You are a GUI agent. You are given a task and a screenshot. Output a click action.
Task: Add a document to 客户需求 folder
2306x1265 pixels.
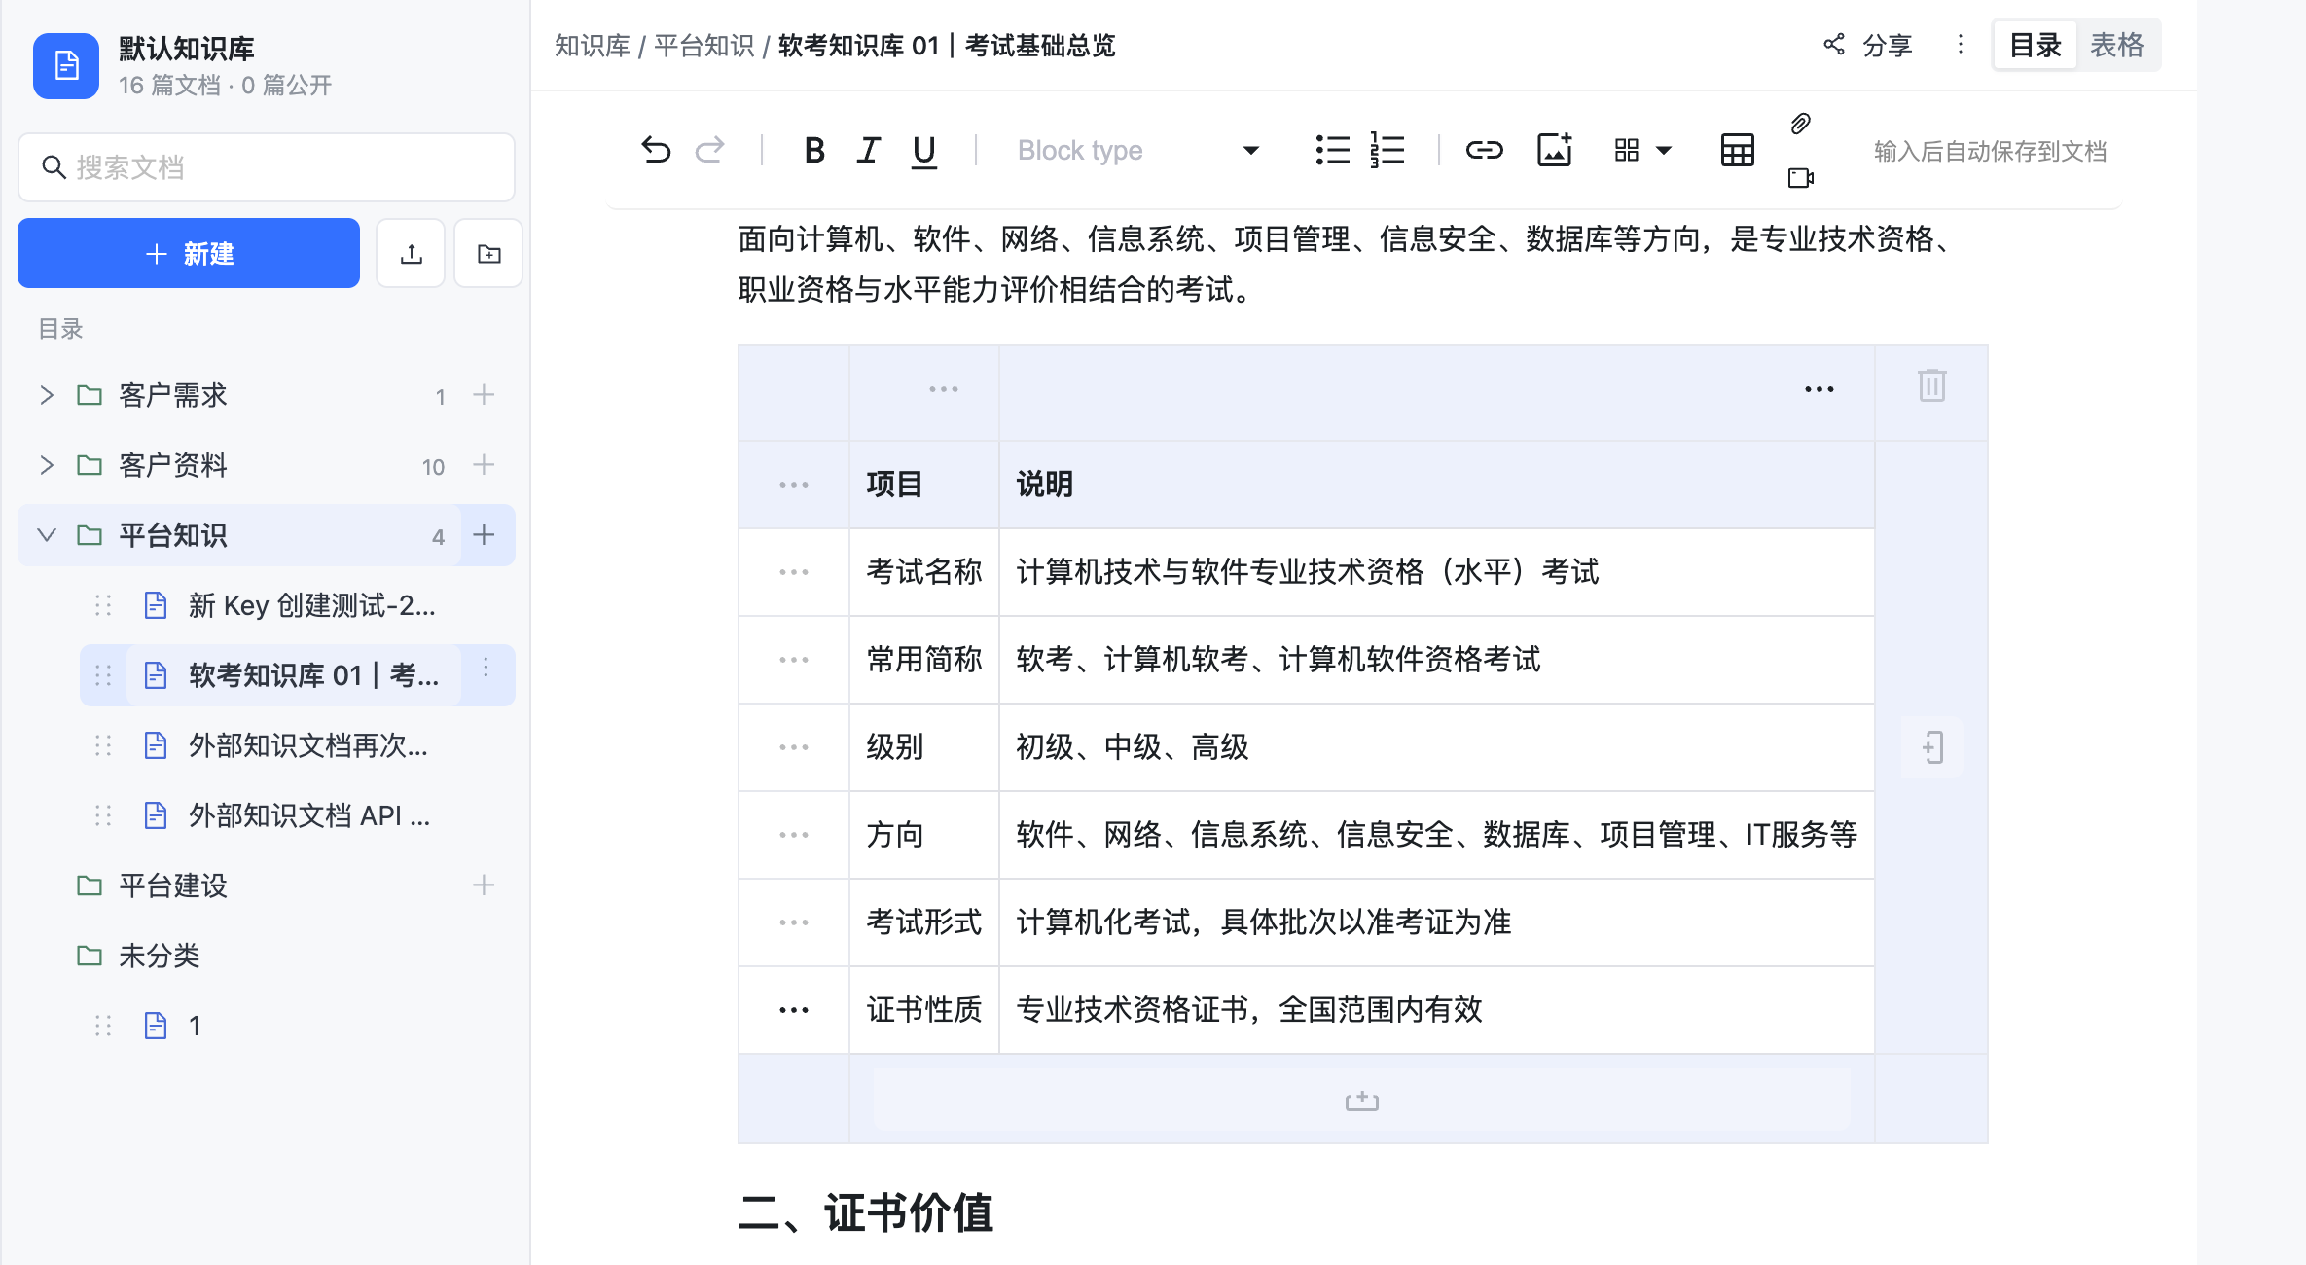tap(484, 395)
